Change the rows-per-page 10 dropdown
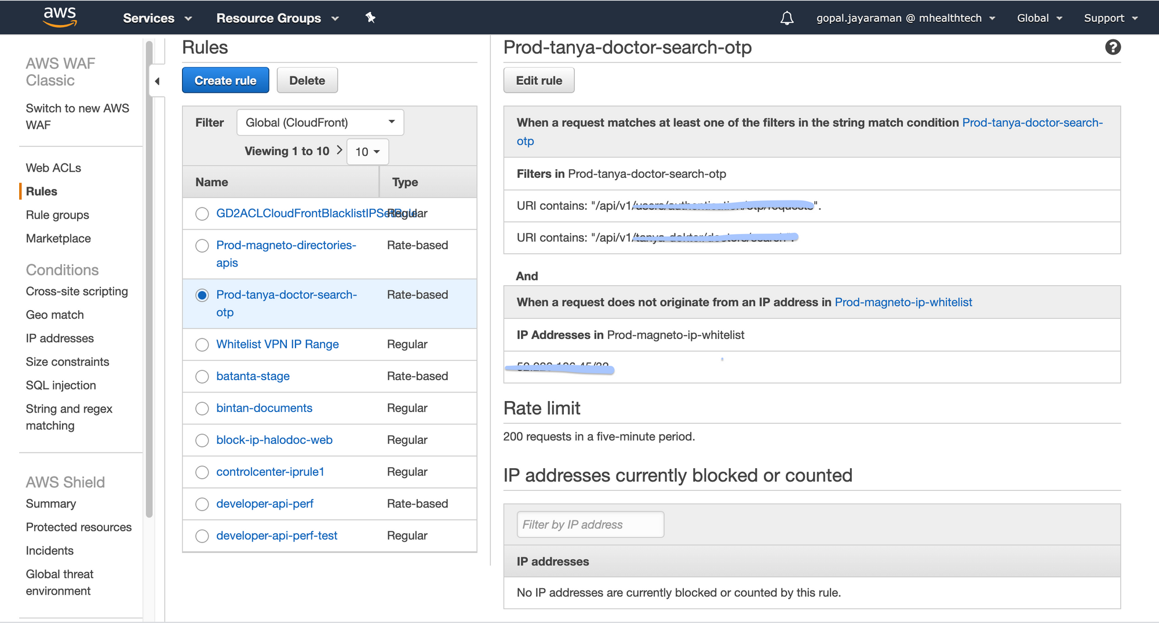1159x623 pixels. 367,152
